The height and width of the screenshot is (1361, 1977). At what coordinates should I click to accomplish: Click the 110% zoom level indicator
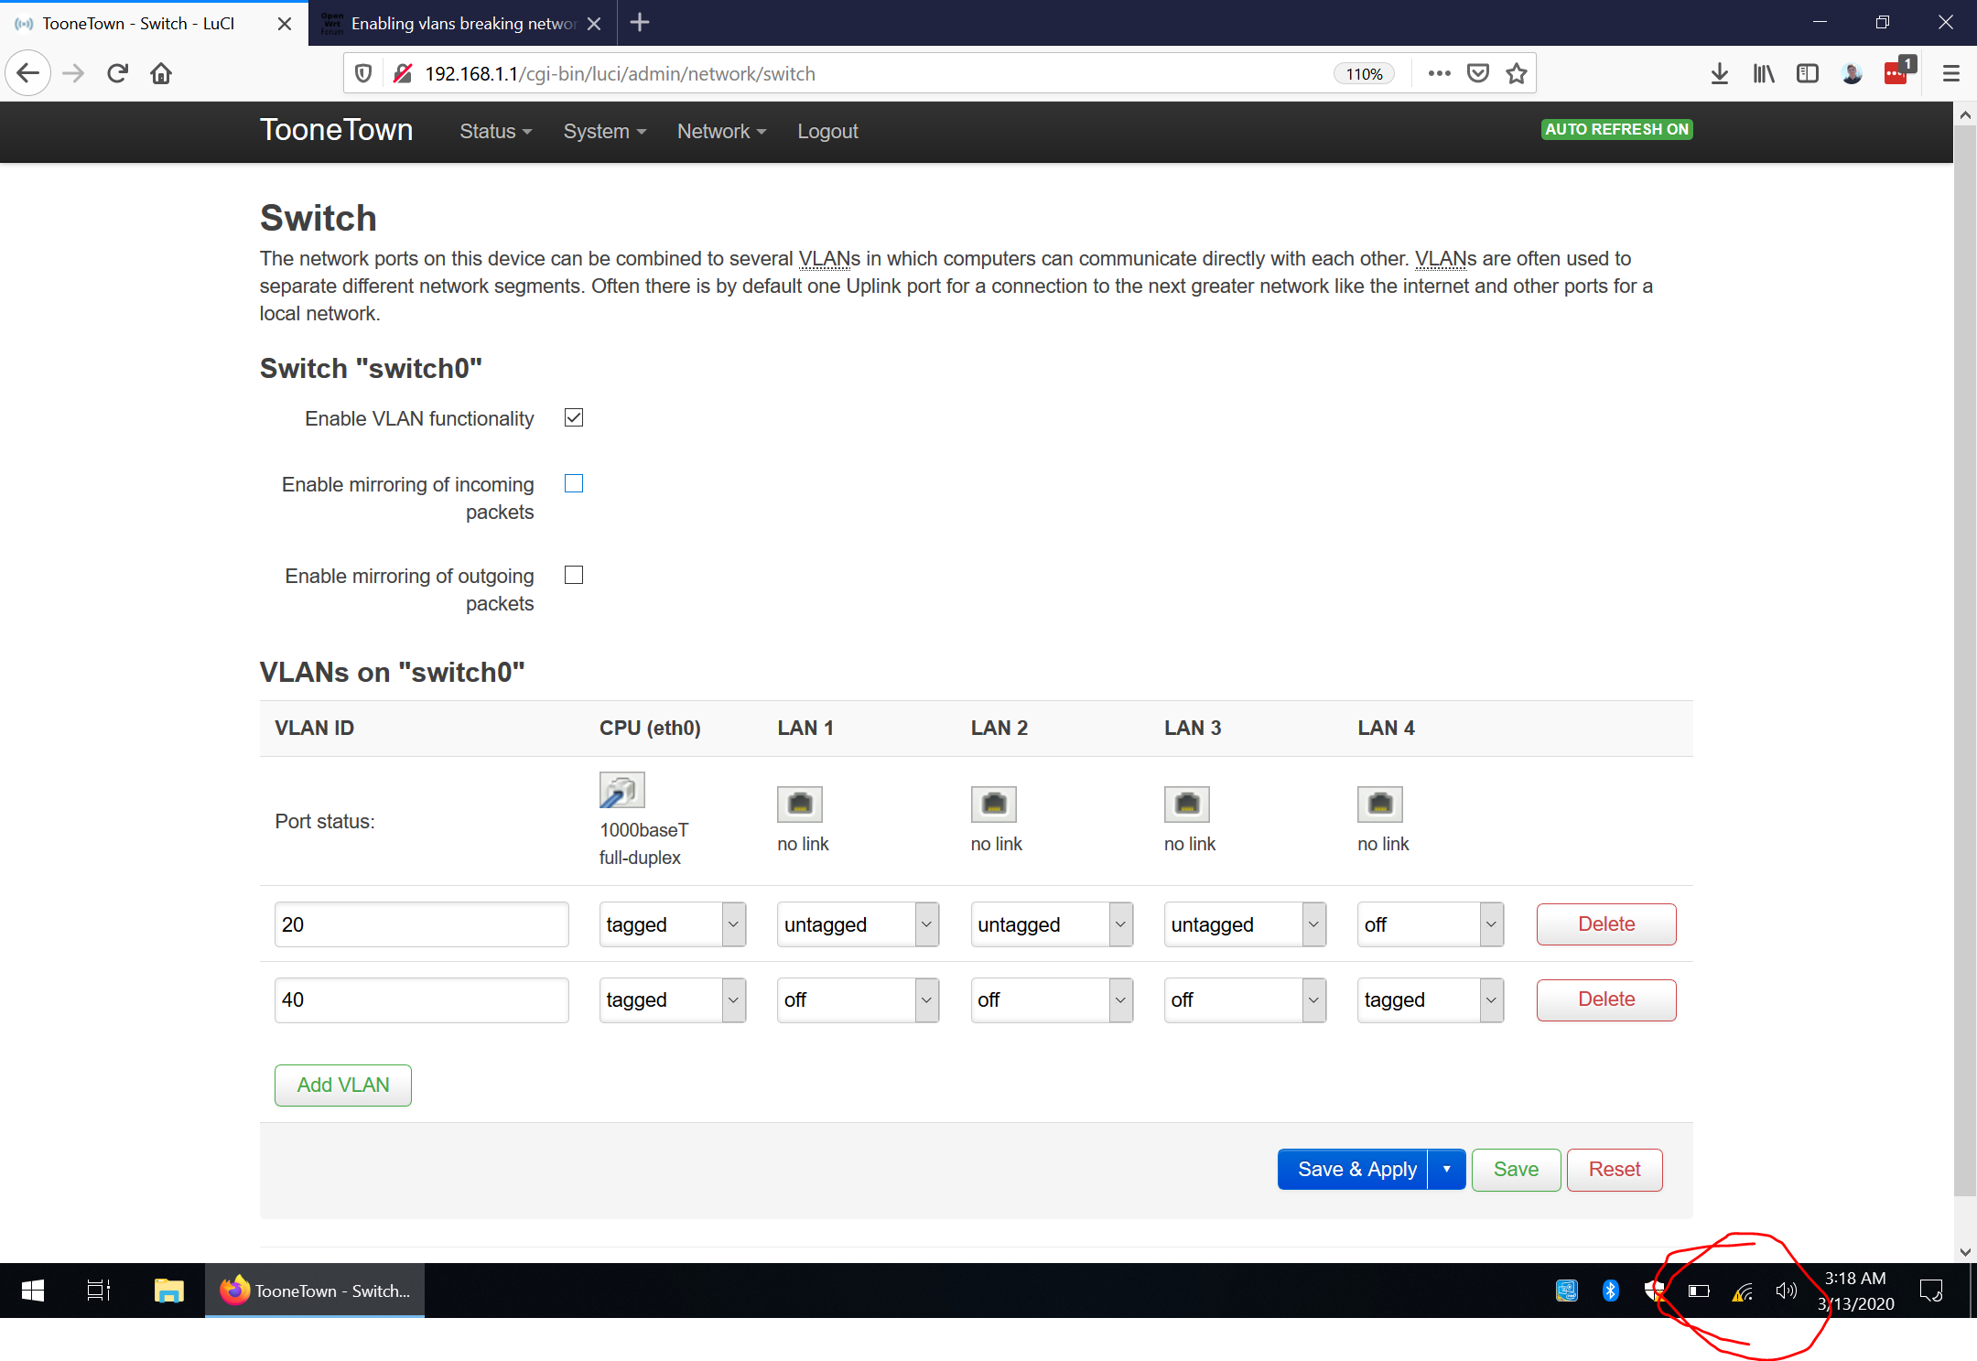1364,74
